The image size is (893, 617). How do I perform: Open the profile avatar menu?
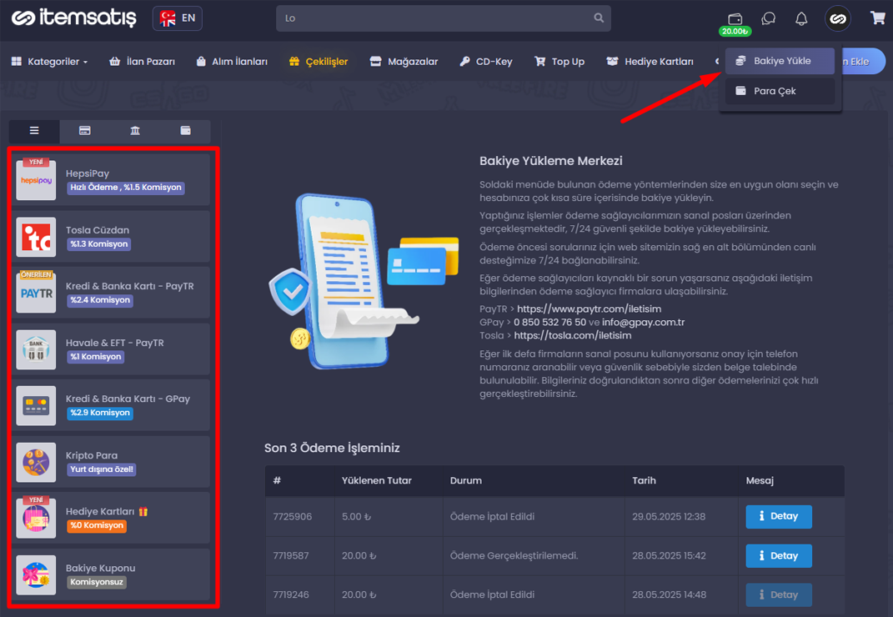tap(838, 19)
